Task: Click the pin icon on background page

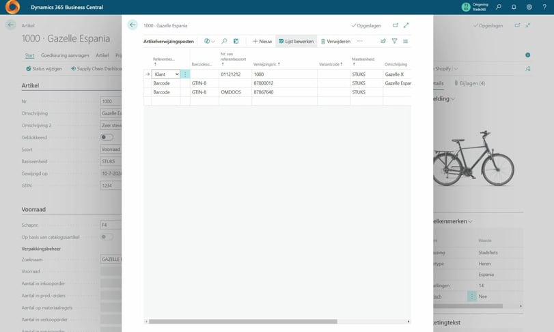Action: coord(528,69)
